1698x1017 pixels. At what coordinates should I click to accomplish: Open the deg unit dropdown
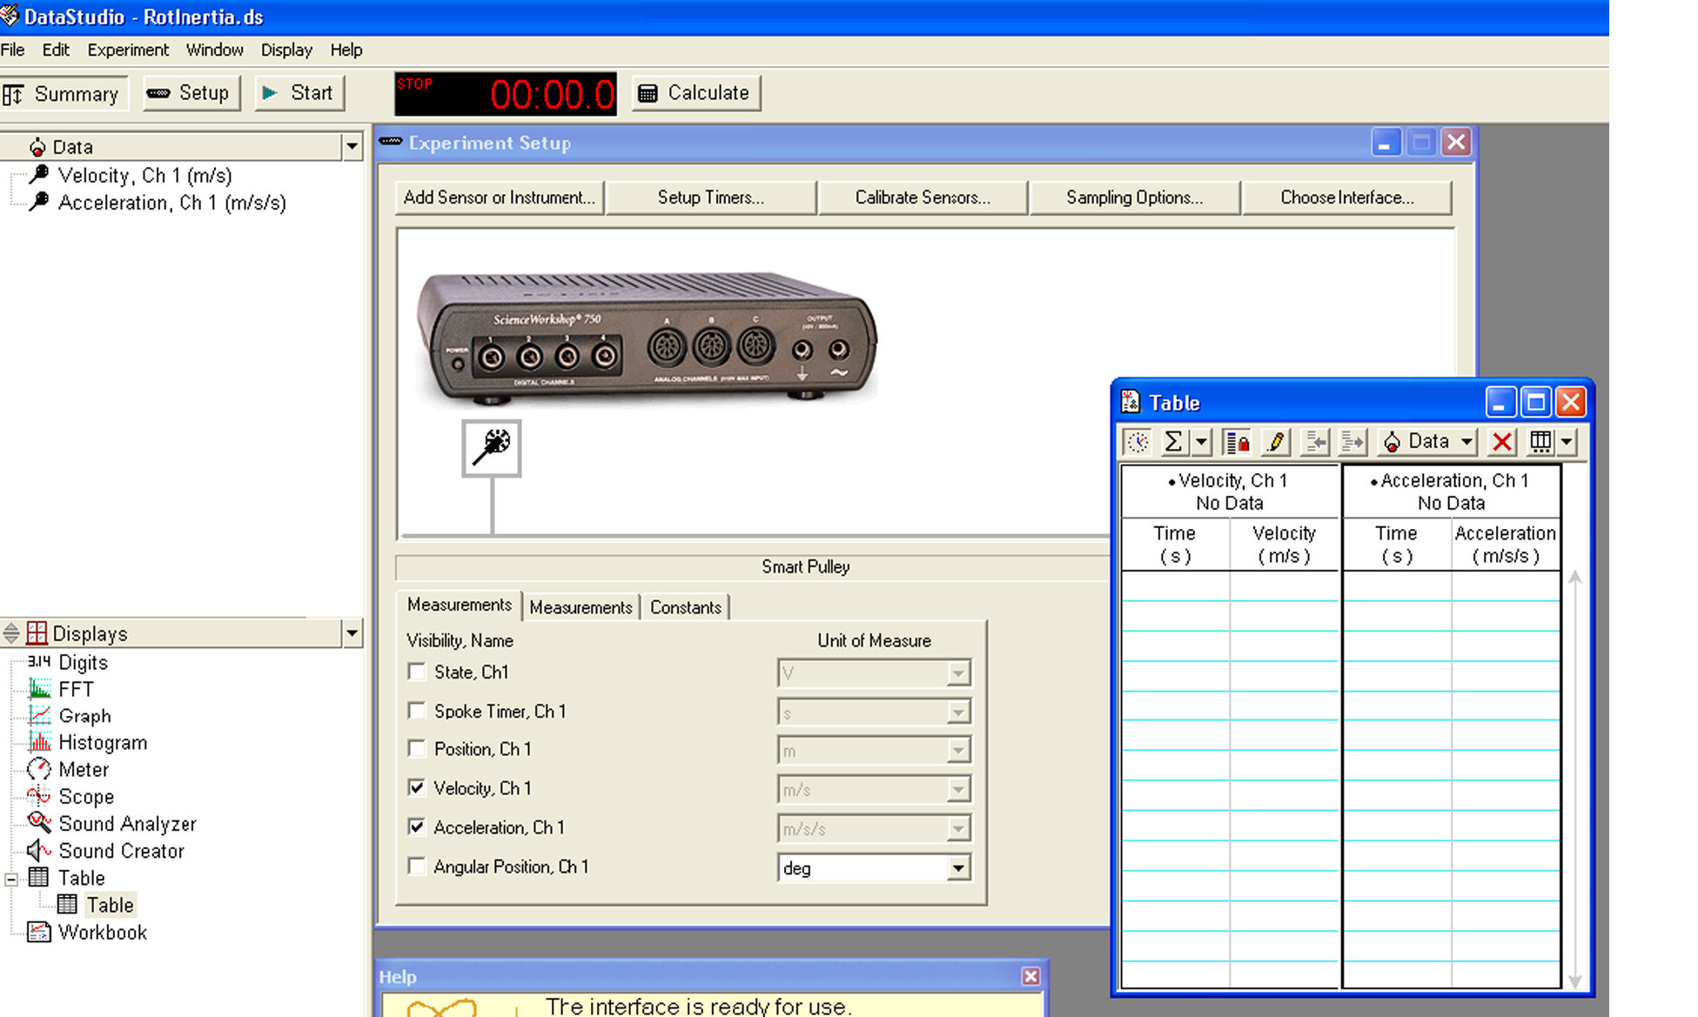958,868
